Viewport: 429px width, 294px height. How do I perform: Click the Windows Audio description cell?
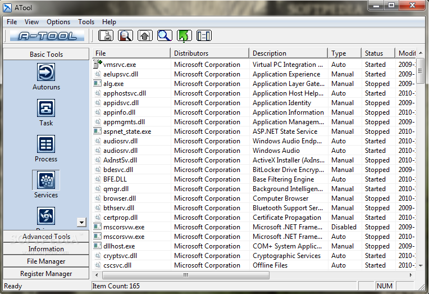[x=276, y=151]
